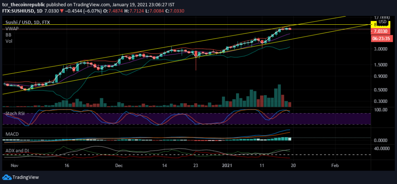This screenshot has width=397, height=184.
Task: Open the Stoch RSI indicator pane label
Action: (15, 114)
